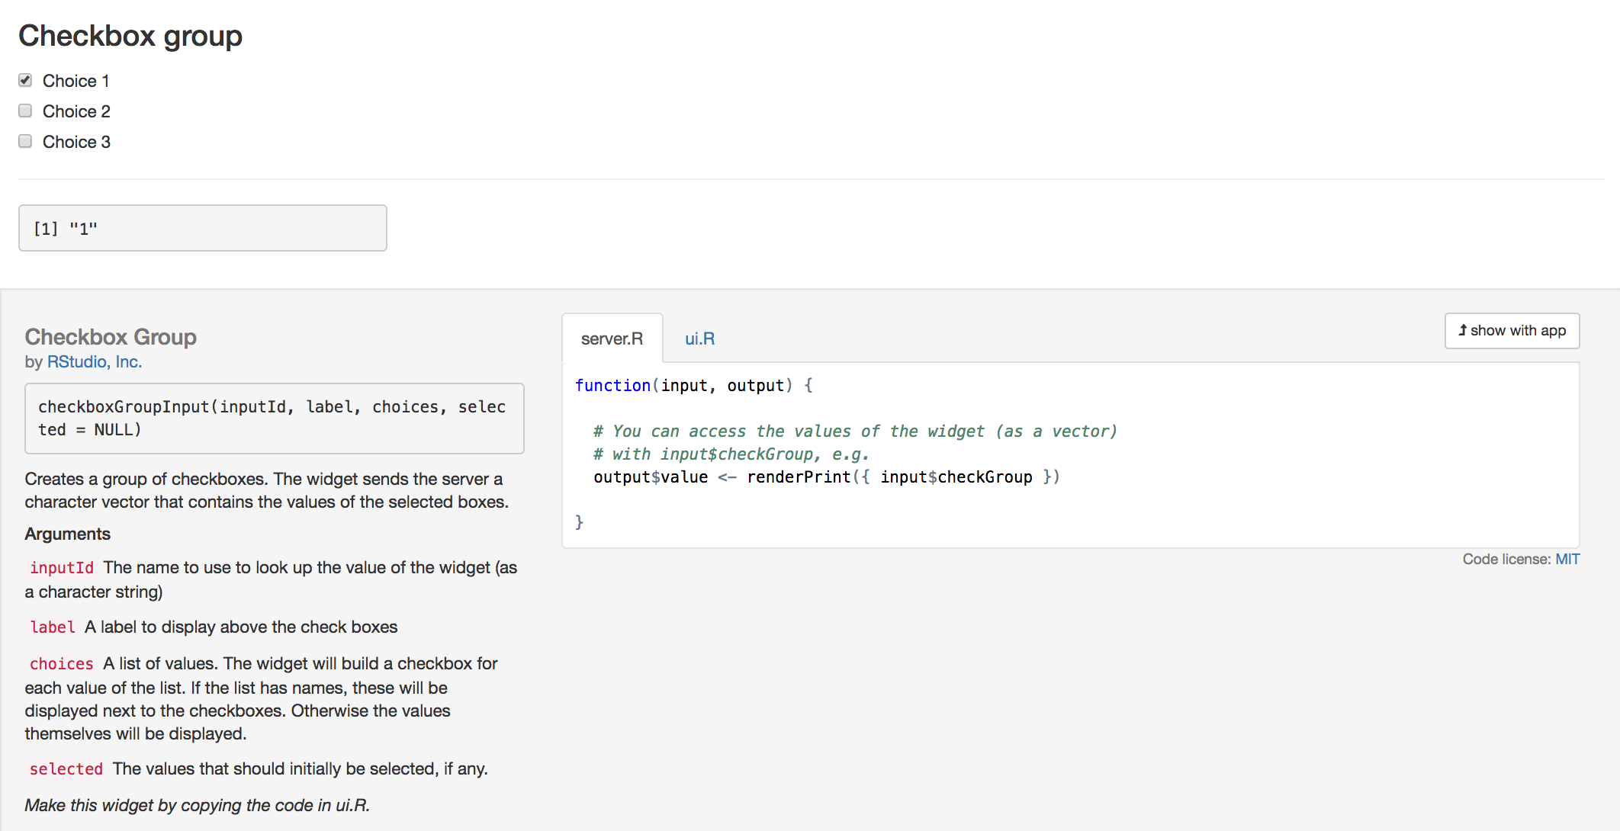This screenshot has width=1620, height=831.
Task: Click the Checkbox Group description heading
Action: click(x=111, y=337)
